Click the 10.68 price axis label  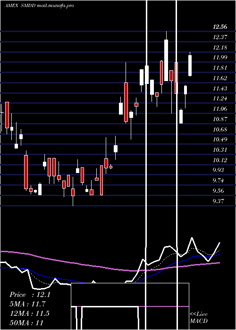pos(220,130)
